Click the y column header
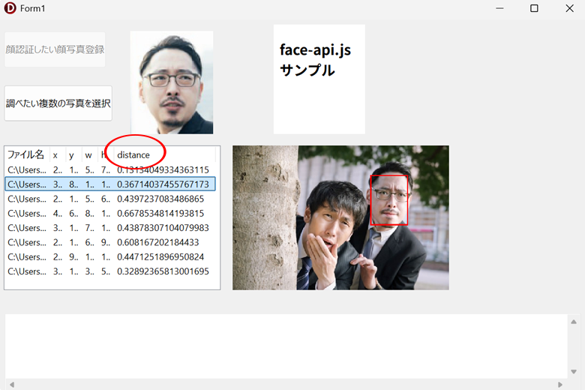This screenshot has width=585, height=390. pyautogui.click(x=73, y=154)
